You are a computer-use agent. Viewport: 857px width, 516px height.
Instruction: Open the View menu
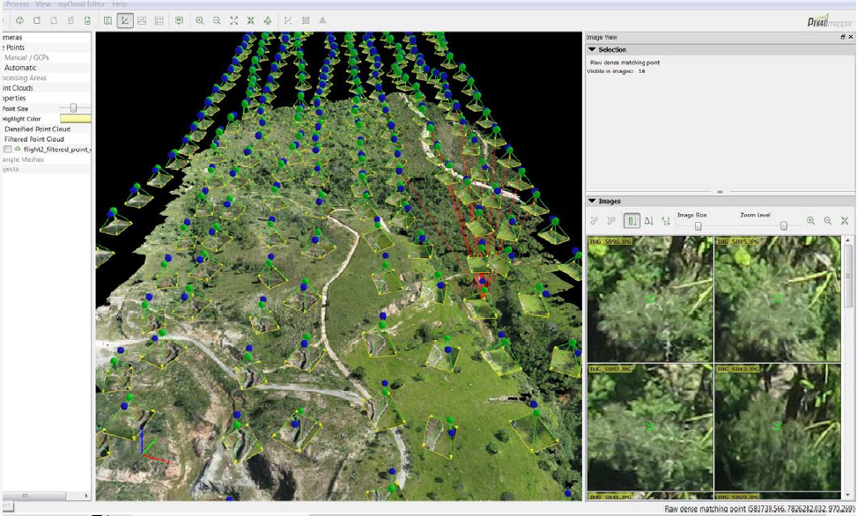click(x=43, y=4)
